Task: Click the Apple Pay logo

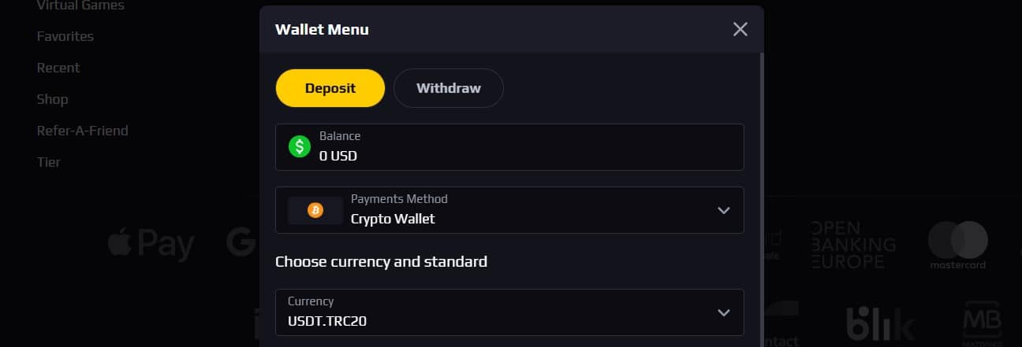Action: coord(151,244)
